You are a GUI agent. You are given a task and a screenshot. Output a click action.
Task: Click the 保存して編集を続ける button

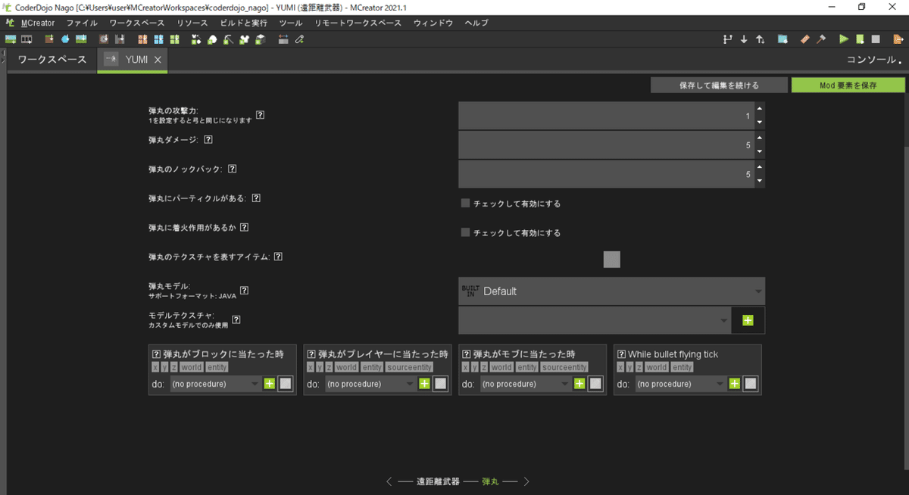point(718,85)
